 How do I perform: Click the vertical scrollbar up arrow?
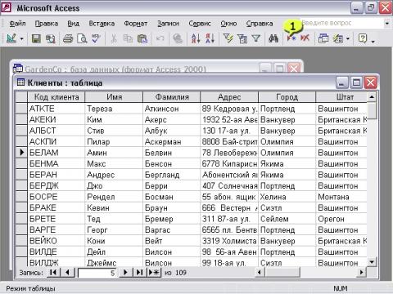point(372,96)
